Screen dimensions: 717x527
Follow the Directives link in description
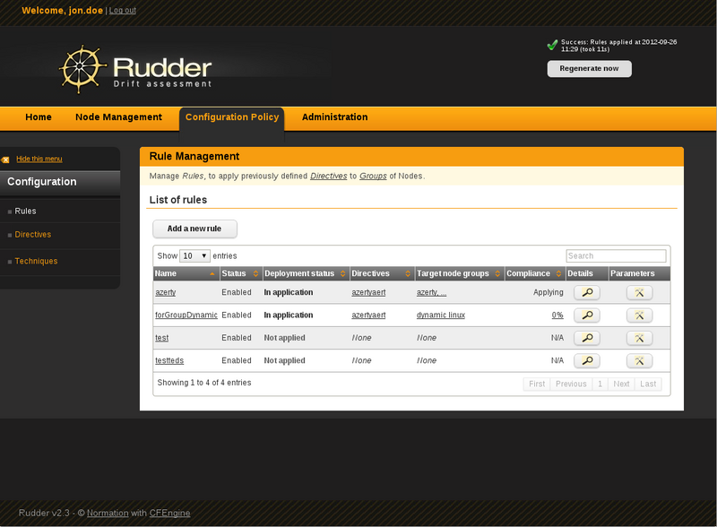(329, 177)
